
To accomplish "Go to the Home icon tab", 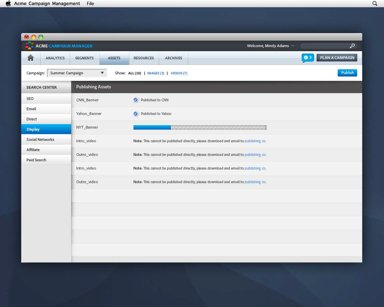I will click(x=31, y=58).
